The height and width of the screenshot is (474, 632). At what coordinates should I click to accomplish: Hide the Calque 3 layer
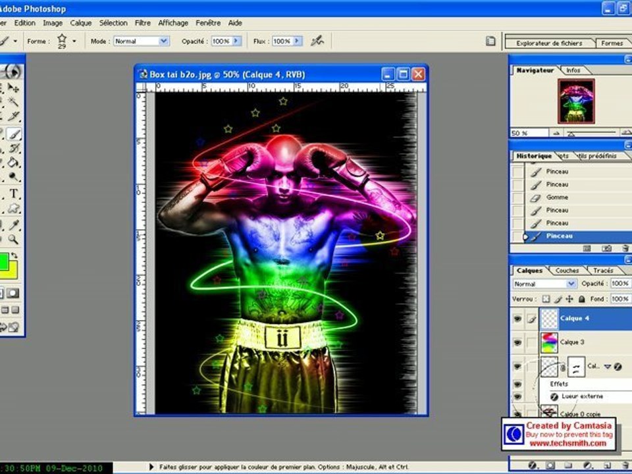click(x=517, y=342)
